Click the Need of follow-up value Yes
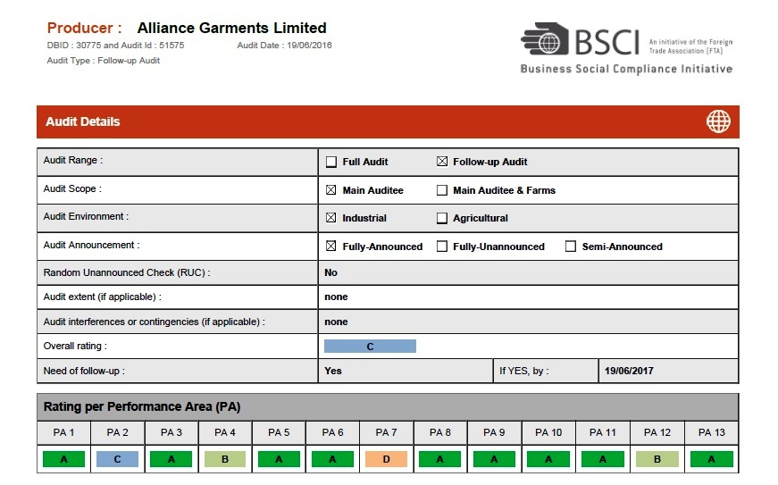 [x=333, y=371]
